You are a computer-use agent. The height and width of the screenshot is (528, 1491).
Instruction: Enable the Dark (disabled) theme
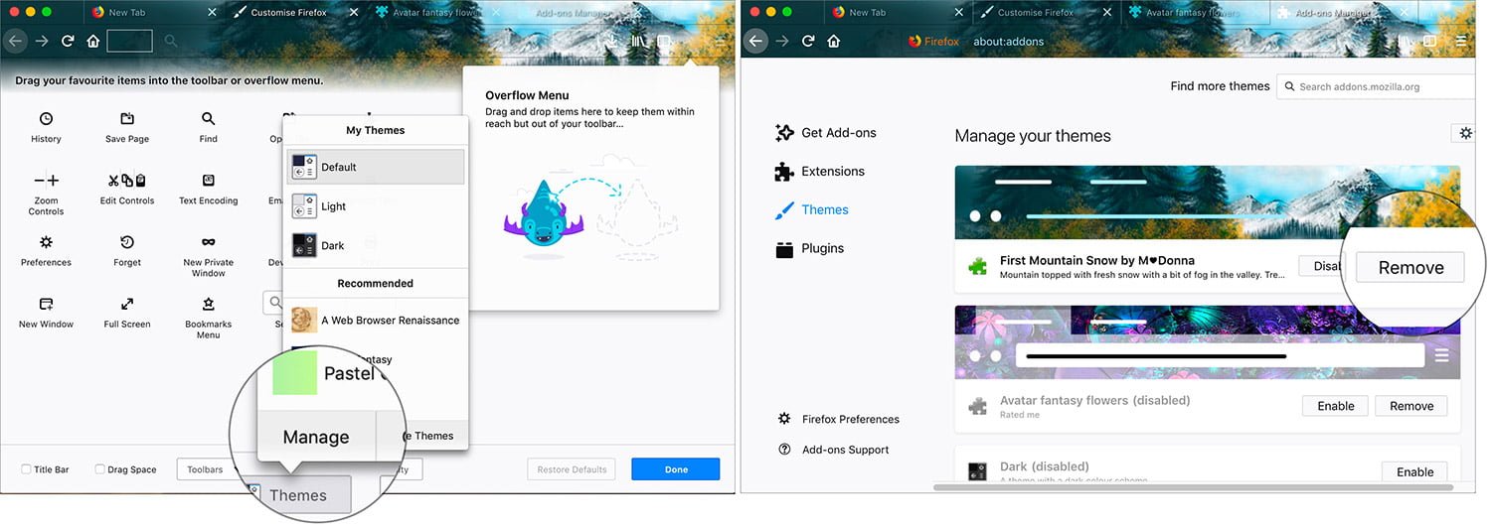1413,472
